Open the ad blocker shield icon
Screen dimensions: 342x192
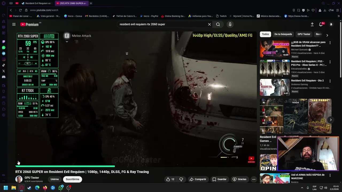(303, 10)
